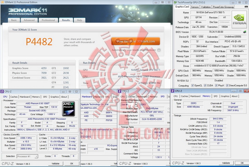The height and width of the screenshot is (167, 249).
Task: Enable automatically view results at 3DMark.com
Action: pos(159,50)
